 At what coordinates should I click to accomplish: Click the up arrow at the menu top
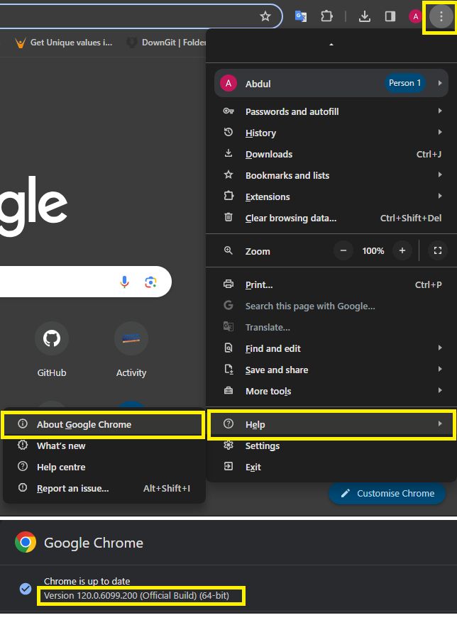tap(331, 45)
